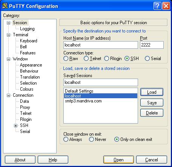Collapse the Terminal tree node
Image resolution: width=172 pixels, height=167 pixels.
8,35
